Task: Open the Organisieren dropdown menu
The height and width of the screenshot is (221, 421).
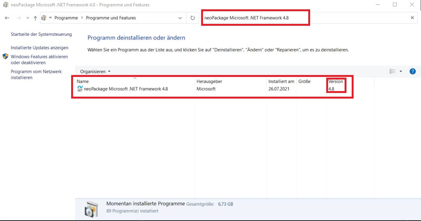Action: click(96, 71)
